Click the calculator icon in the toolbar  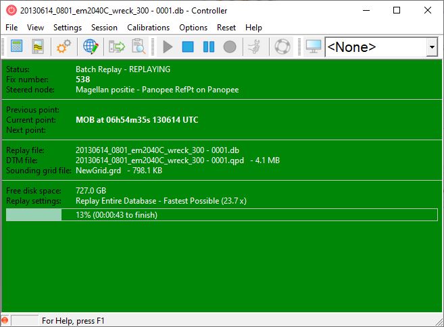[x=17, y=47]
